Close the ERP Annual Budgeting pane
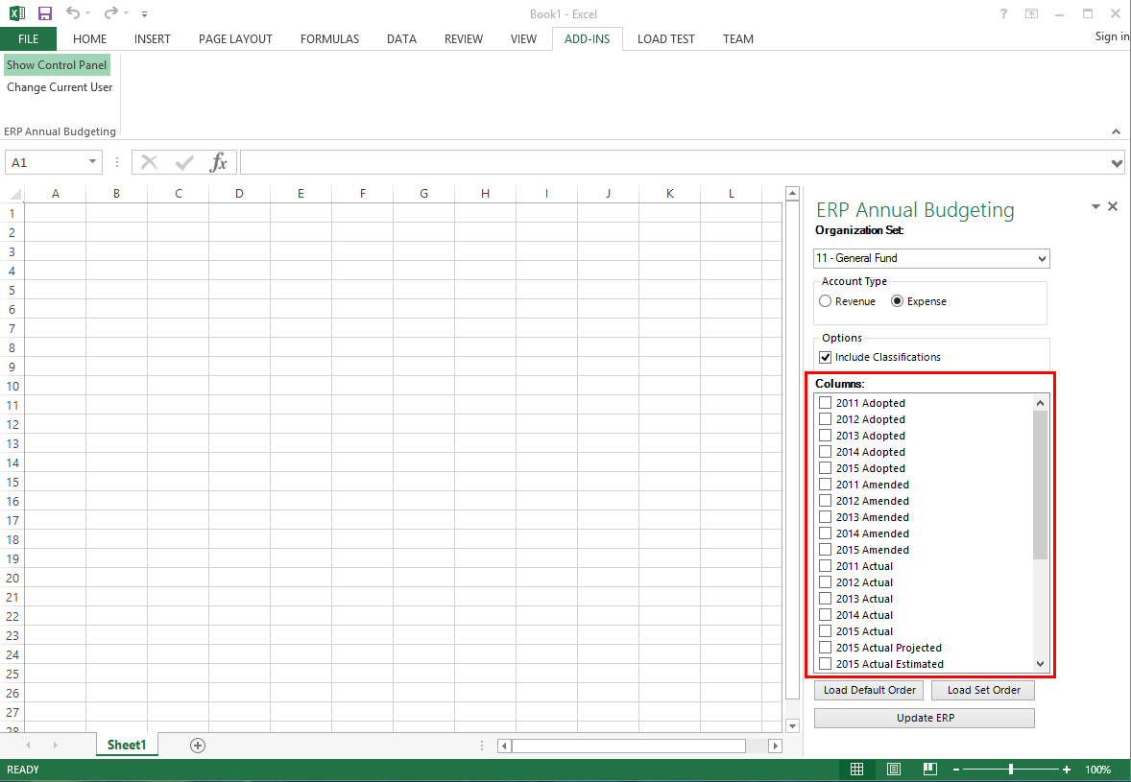Screen dimensions: 1131x782 pyautogui.click(x=1113, y=206)
